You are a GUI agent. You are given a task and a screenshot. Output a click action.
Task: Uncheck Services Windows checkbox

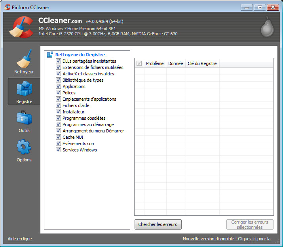point(58,150)
